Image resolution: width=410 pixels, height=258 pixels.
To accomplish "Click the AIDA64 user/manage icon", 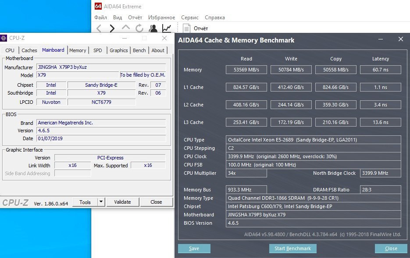I will (153, 28).
